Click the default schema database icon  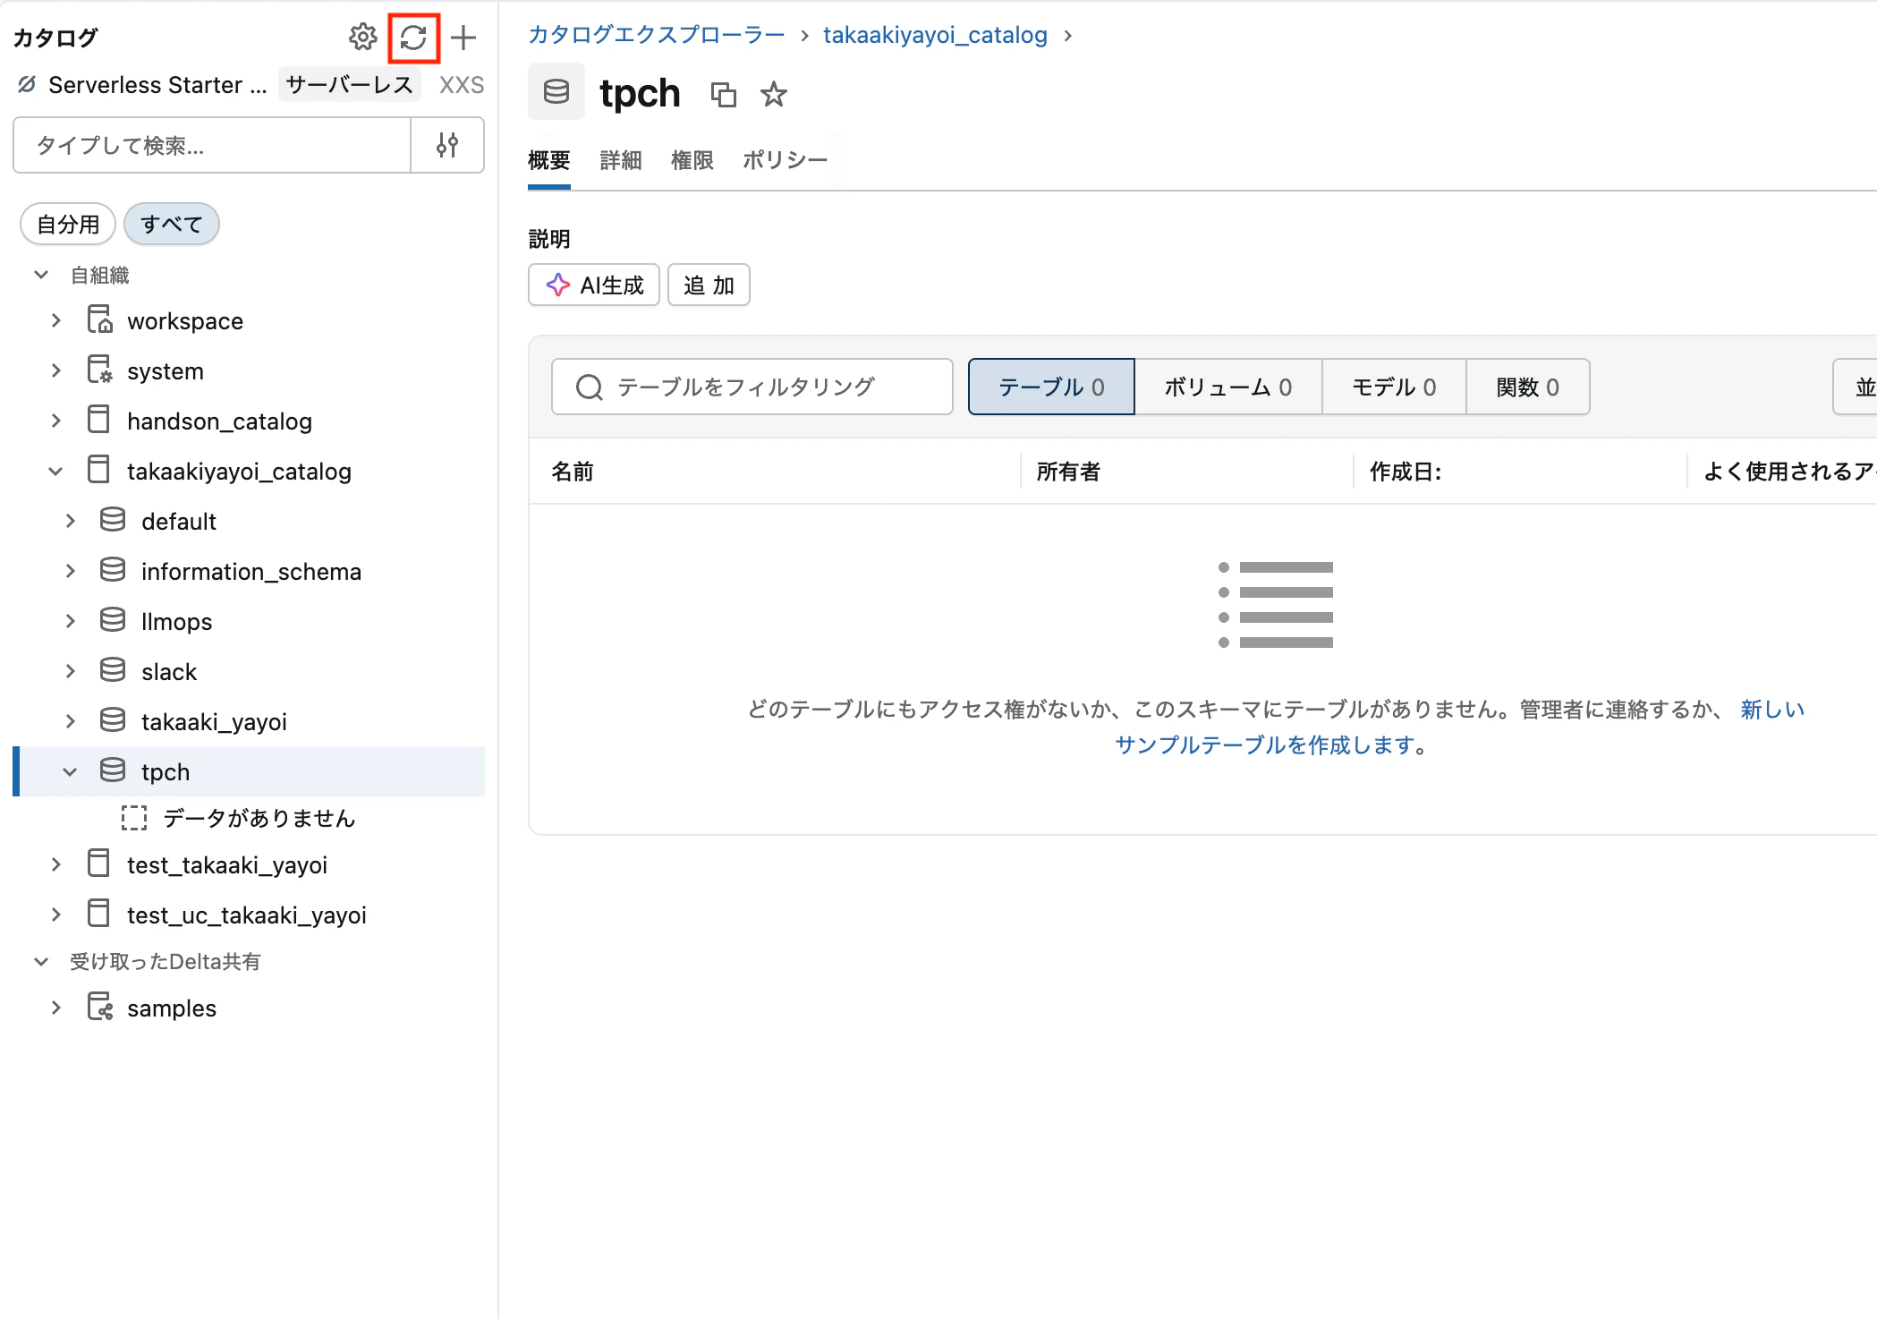coord(113,520)
